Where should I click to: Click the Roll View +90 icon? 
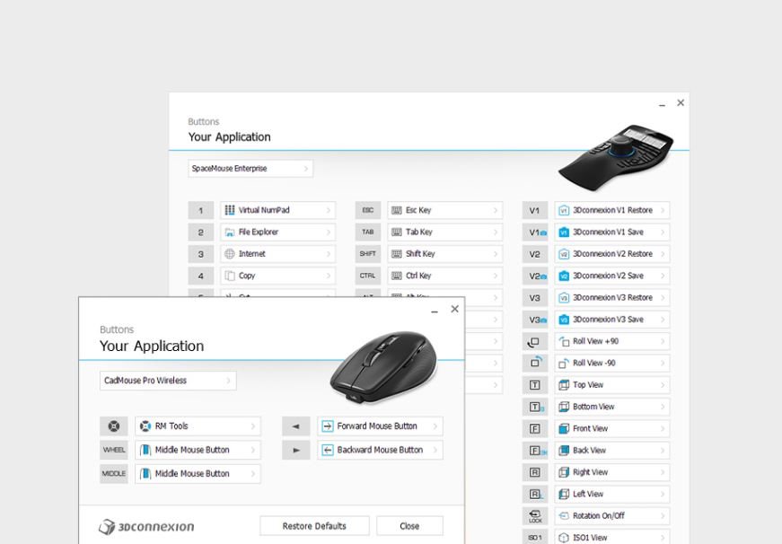[x=564, y=341]
